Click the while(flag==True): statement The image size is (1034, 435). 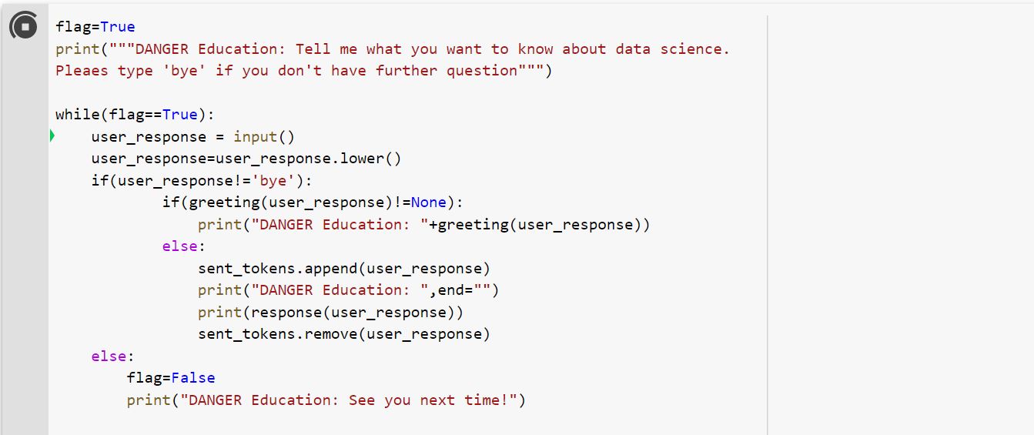click(x=135, y=115)
